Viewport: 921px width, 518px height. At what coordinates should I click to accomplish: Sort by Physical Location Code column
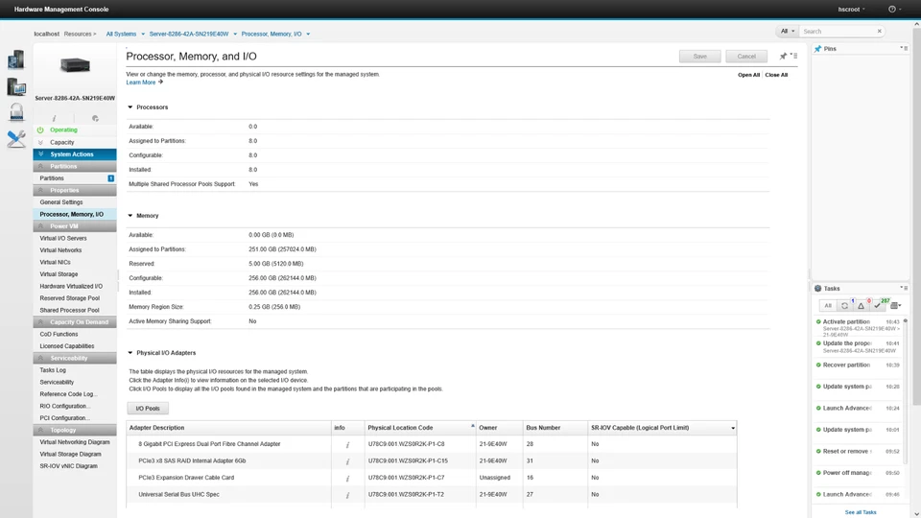point(419,428)
